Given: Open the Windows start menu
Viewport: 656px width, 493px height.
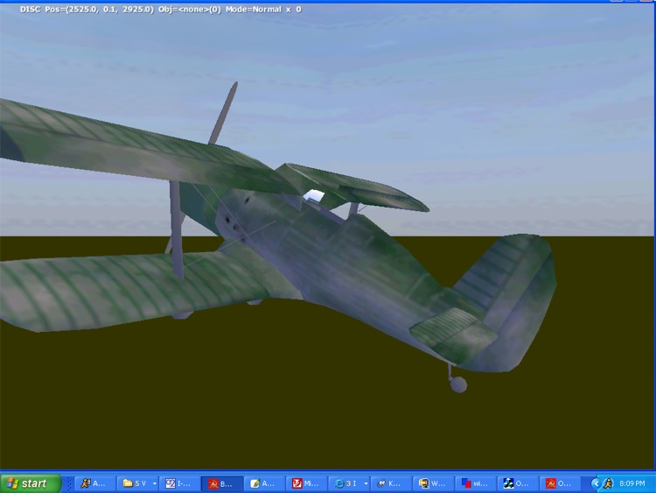Looking at the screenshot, I should [x=30, y=483].
